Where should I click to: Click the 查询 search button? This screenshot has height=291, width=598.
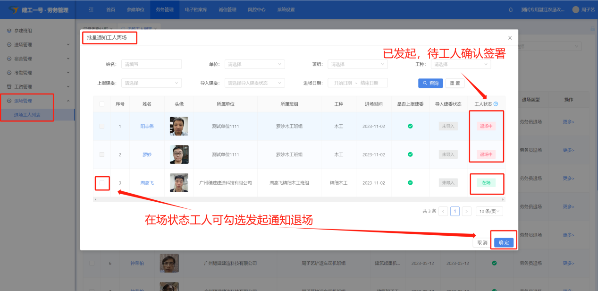point(430,83)
